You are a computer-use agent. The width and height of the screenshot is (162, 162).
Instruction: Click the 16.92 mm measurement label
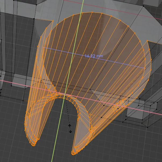(x=94, y=56)
